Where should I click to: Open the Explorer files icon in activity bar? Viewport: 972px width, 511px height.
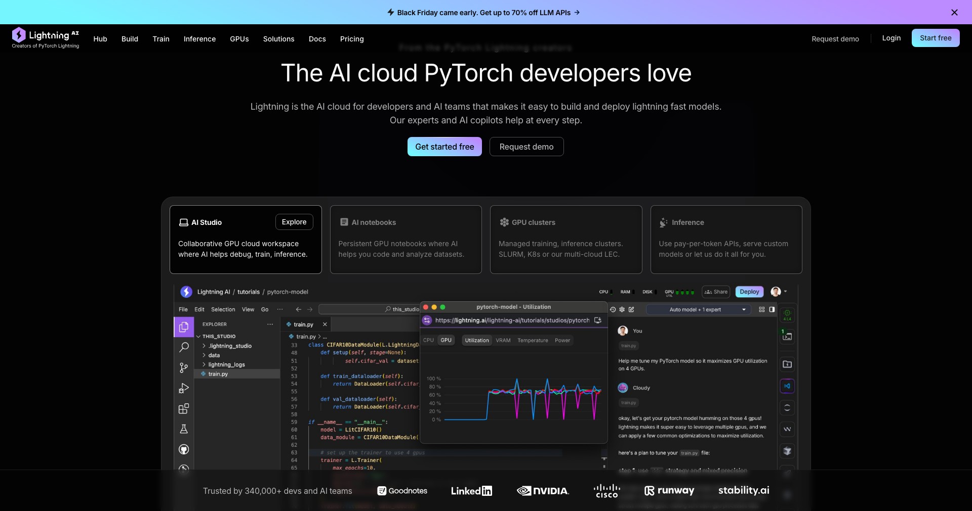[184, 327]
